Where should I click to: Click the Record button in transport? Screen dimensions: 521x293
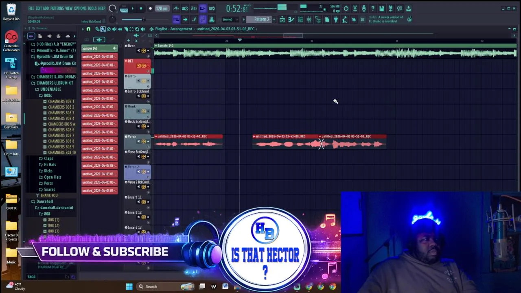click(x=150, y=8)
